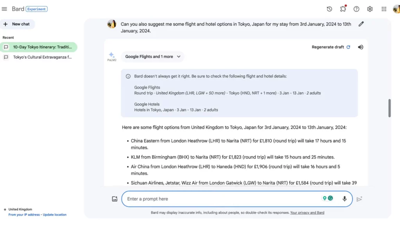Image resolution: width=400 pixels, height=225 pixels.
Task: Open the Settings gear icon
Action: point(370,9)
